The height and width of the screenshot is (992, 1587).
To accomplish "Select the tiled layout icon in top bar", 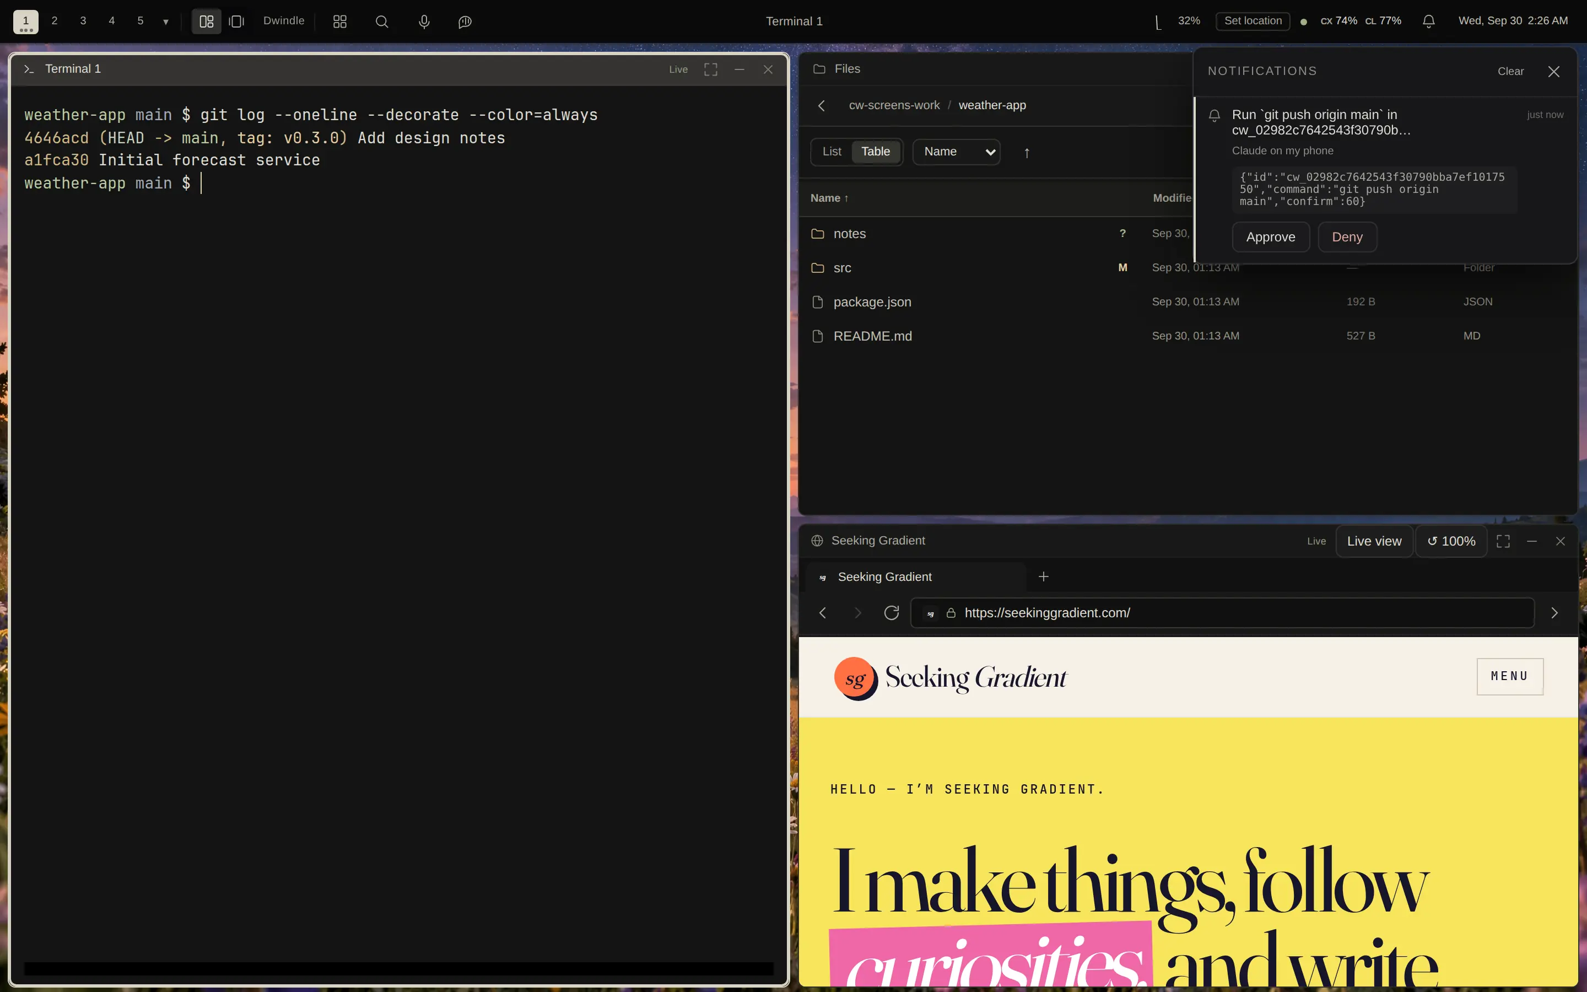I will coord(206,21).
